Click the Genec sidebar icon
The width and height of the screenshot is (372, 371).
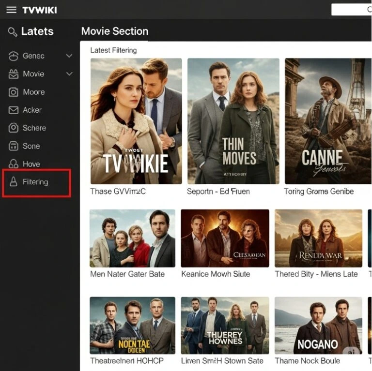(14, 56)
